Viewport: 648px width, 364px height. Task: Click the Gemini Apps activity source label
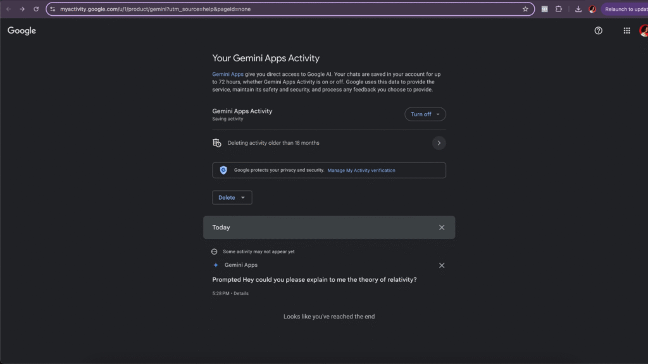241,265
